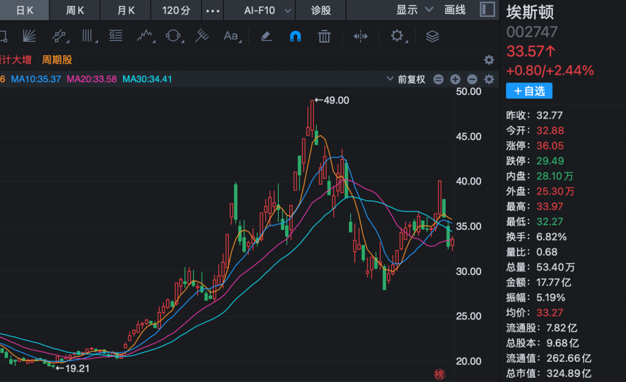The image size is (626, 382).
Task: Open the Aa text annotation tool
Action: pos(231,36)
